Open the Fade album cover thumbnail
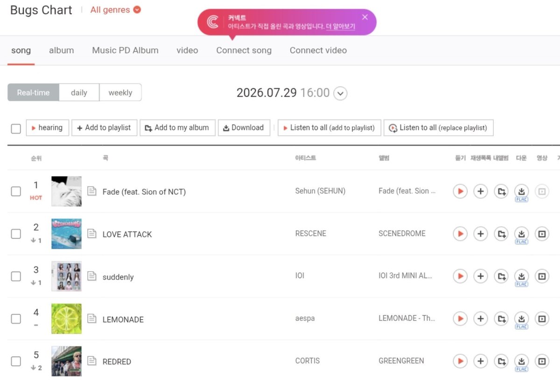The image size is (560, 382). coord(66,191)
